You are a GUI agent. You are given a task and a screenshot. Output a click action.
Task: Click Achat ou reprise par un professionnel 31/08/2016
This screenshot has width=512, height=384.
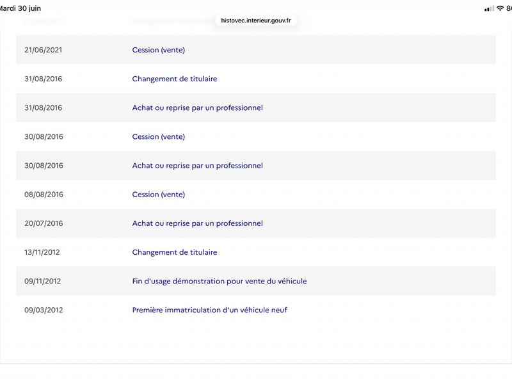pos(197,108)
